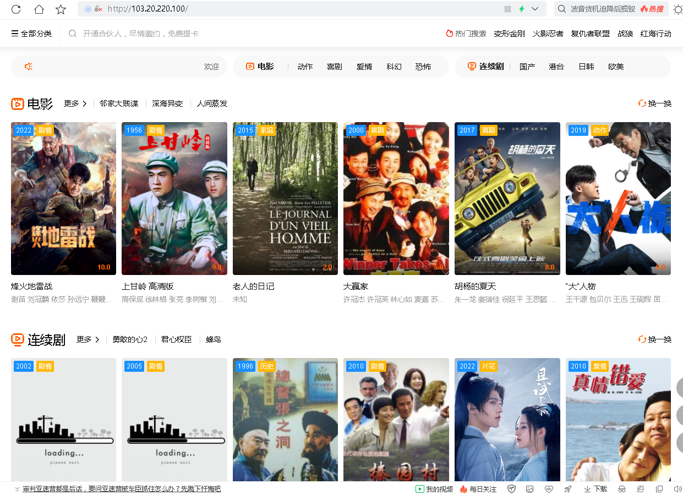Open the 胡杨的夏天 movie poster

[x=507, y=199]
